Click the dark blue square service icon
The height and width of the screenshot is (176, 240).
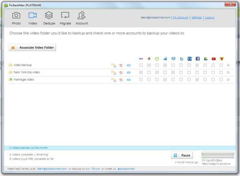pos(189,59)
